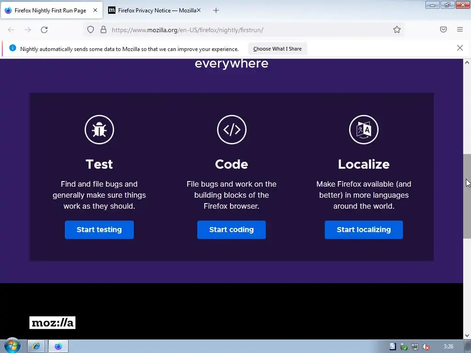Click the Test heading

click(x=99, y=164)
